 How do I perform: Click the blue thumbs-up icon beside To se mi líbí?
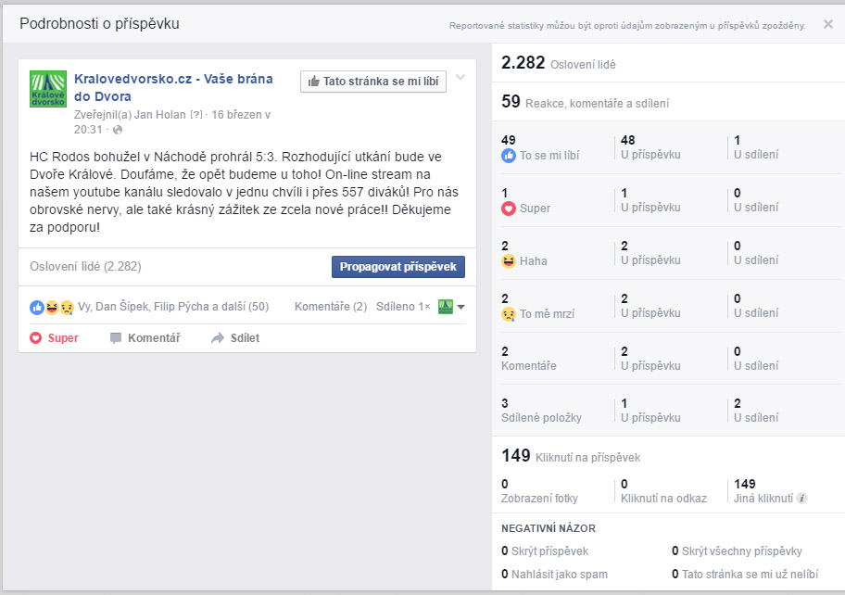[x=508, y=156]
